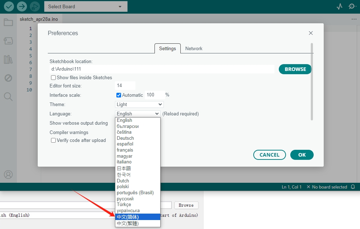Open the Theme Light dropdown
The image size is (360, 229).
click(x=139, y=104)
